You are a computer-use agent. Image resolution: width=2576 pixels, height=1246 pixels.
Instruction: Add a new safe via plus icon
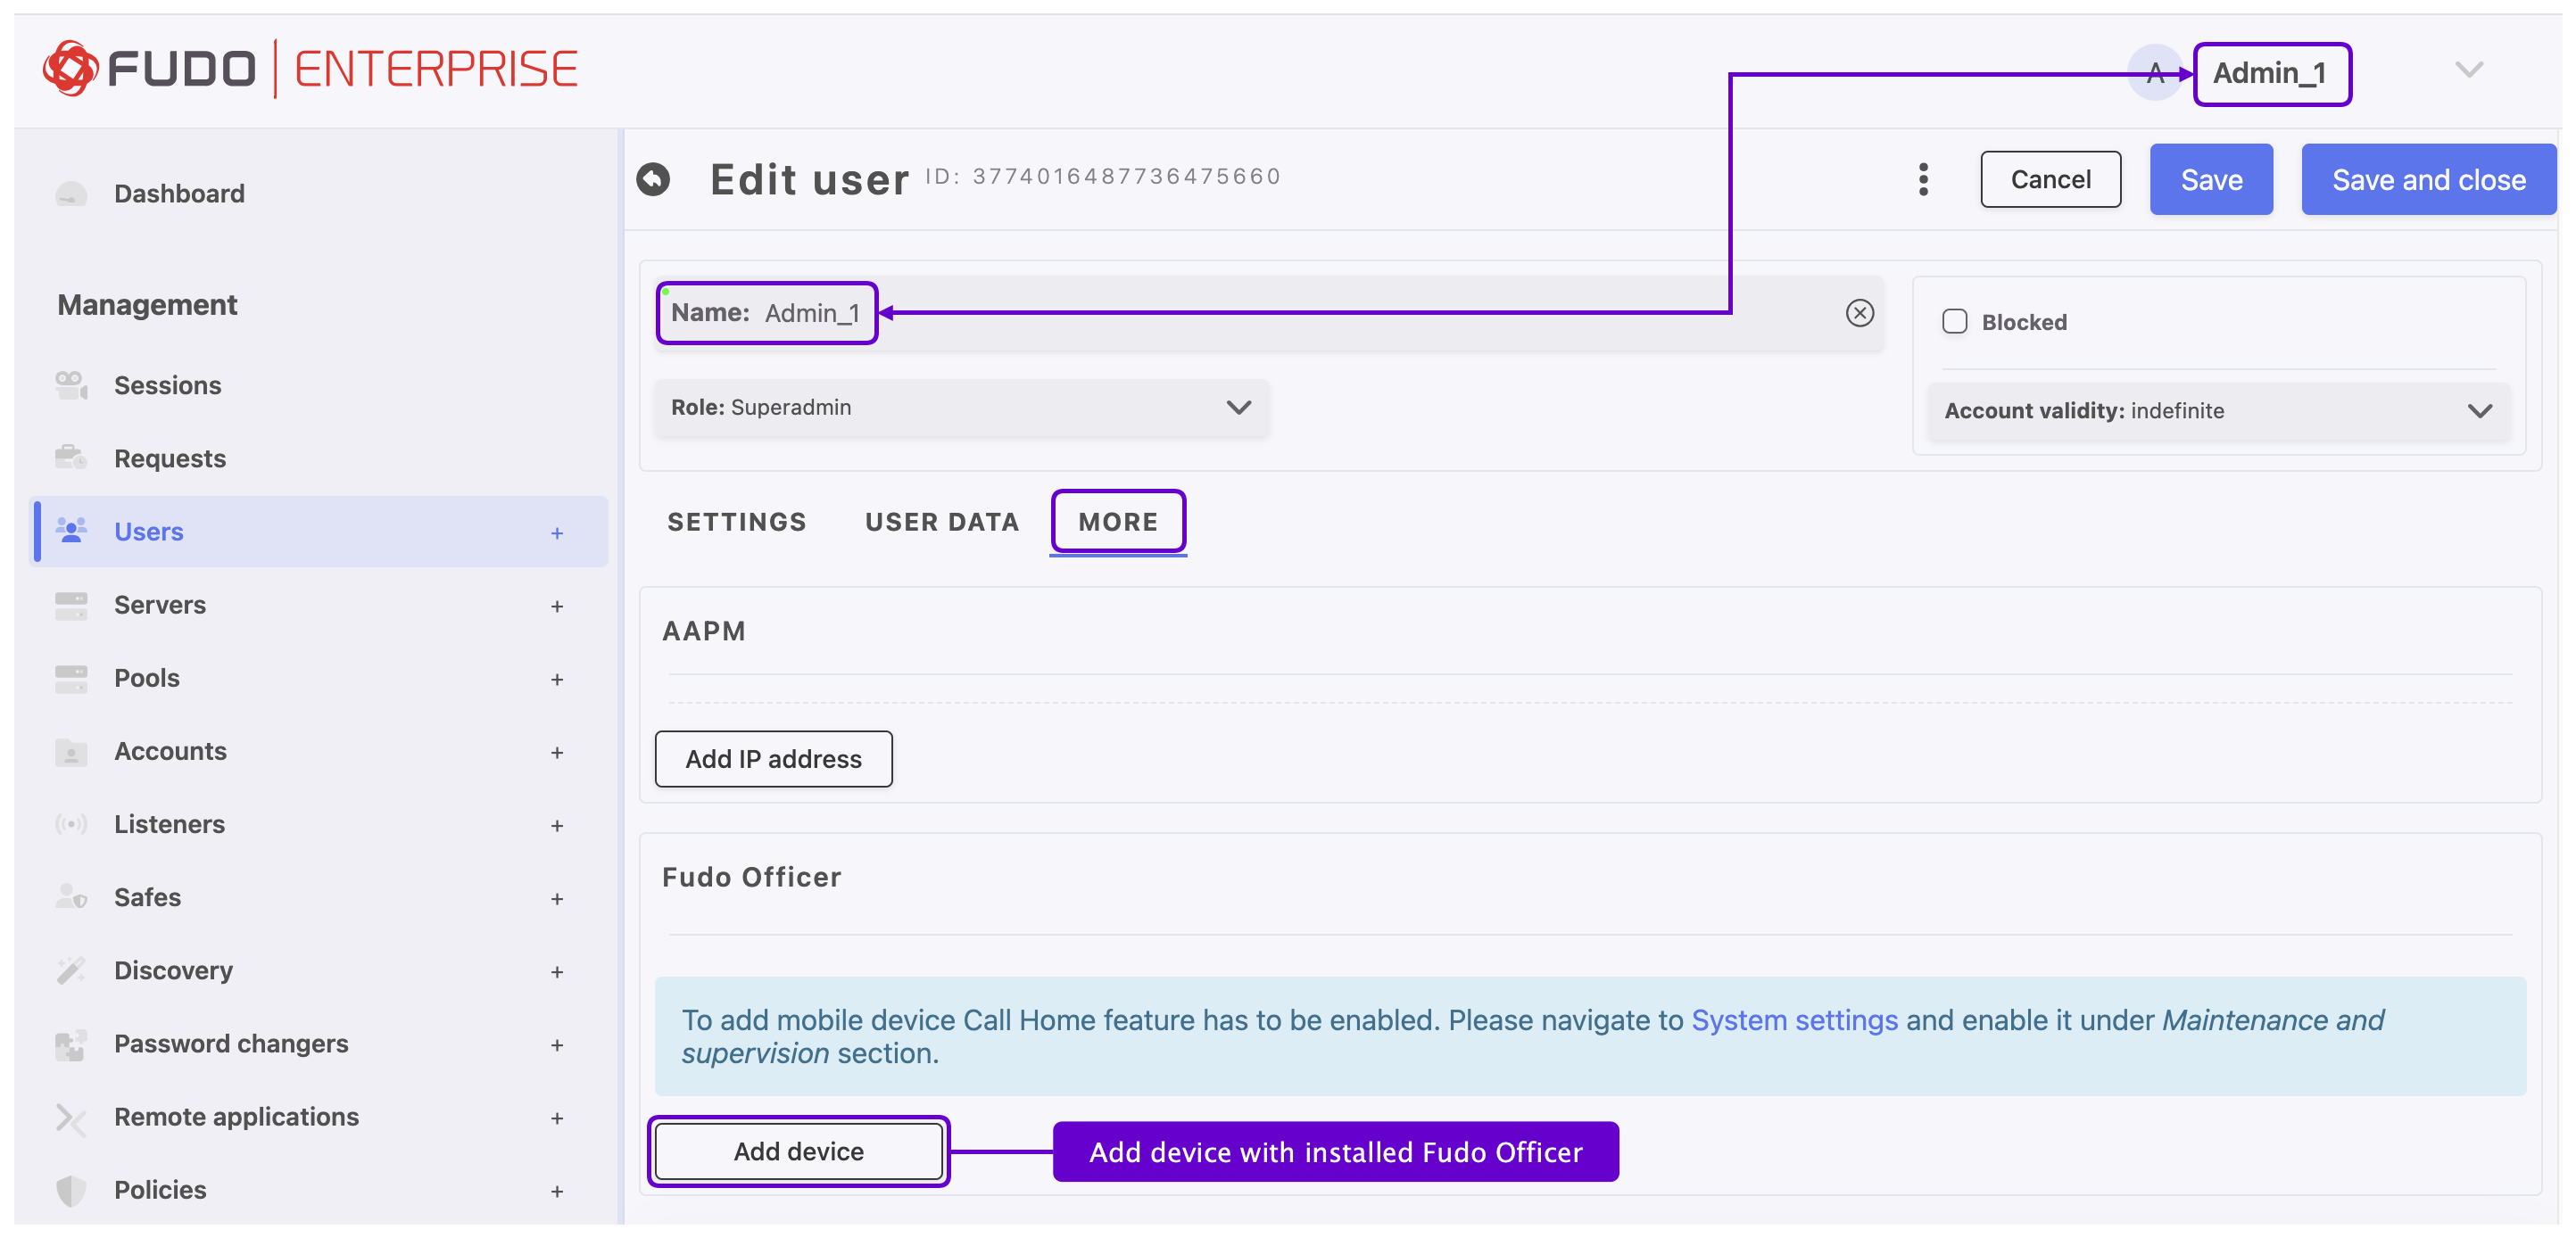[557, 898]
